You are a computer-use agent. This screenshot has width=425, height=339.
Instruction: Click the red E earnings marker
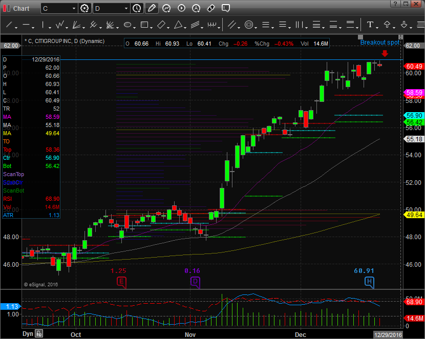pyautogui.click(x=121, y=282)
